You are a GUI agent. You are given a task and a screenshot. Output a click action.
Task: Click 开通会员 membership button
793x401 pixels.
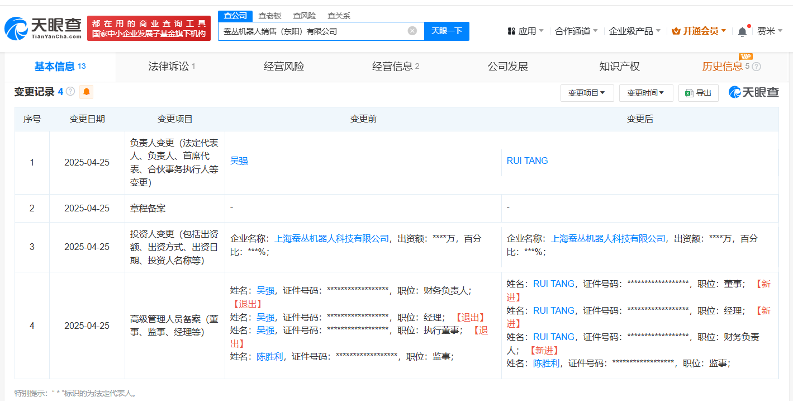[x=699, y=31]
